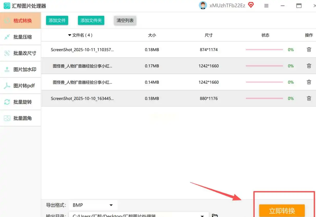Click size value 0.14MB

coord(152,82)
